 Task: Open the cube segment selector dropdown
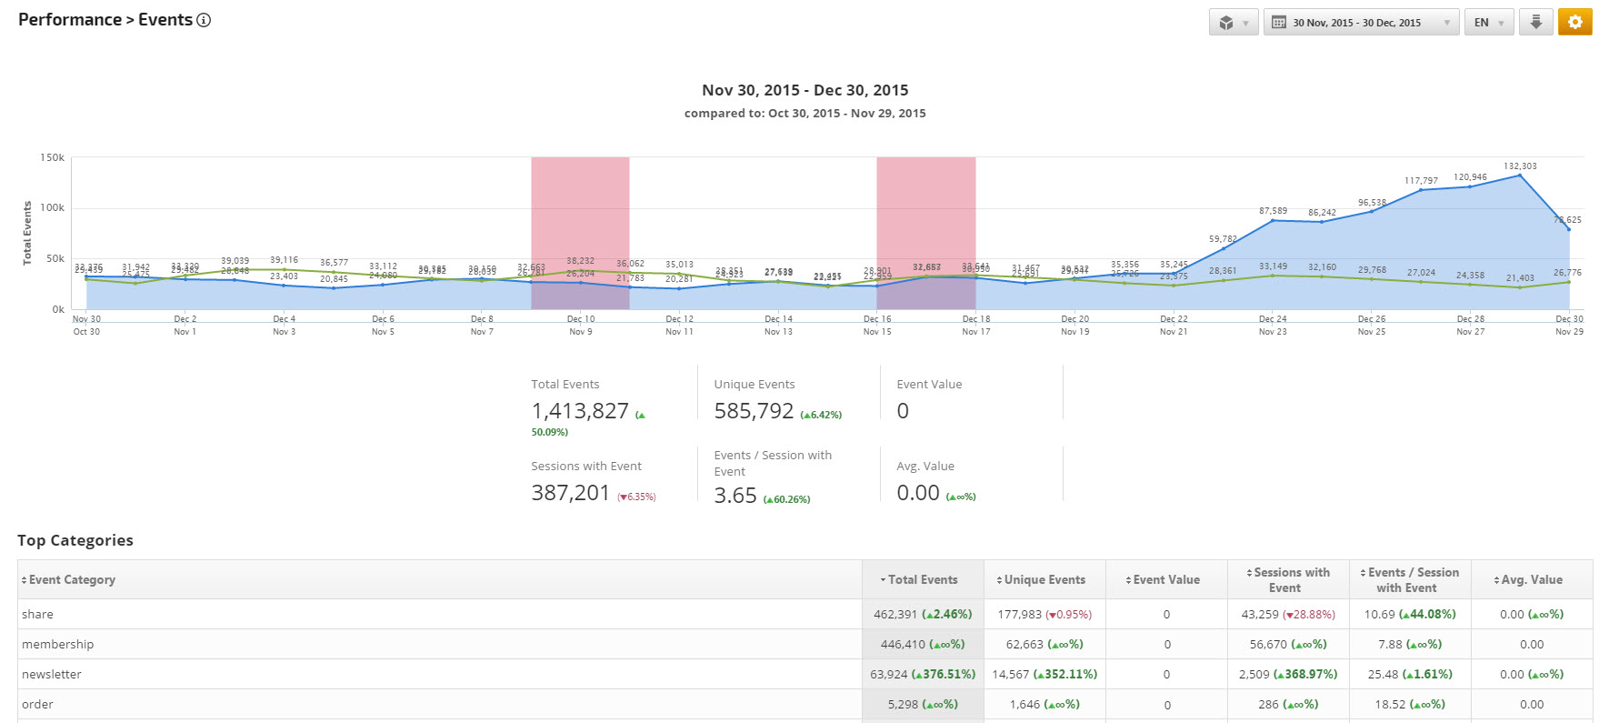point(1233,23)
